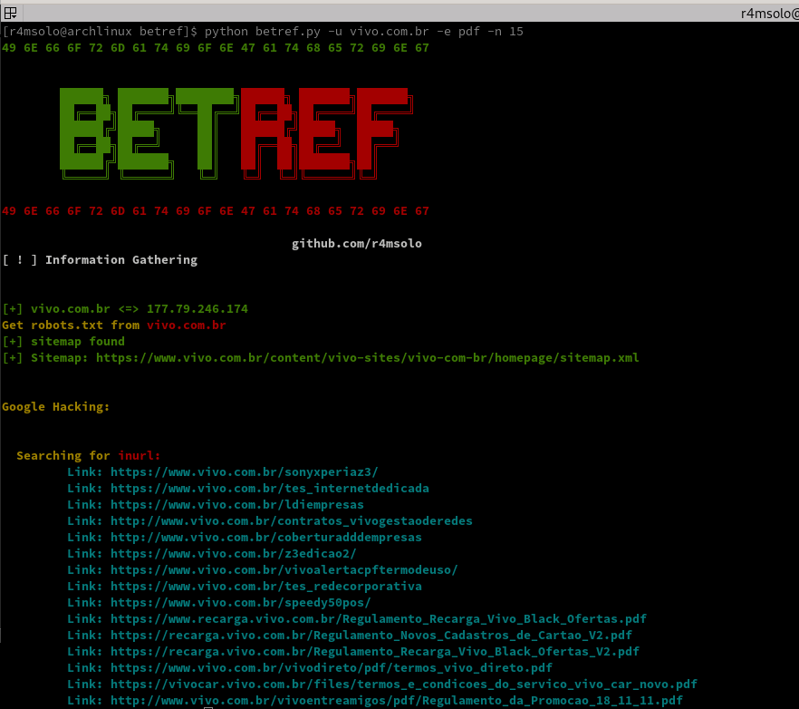The height and width of the screenshot is (709, 799).
Task: Open the coberturadddempresas link
Action: pyautogui.click(x=266, y=538)
